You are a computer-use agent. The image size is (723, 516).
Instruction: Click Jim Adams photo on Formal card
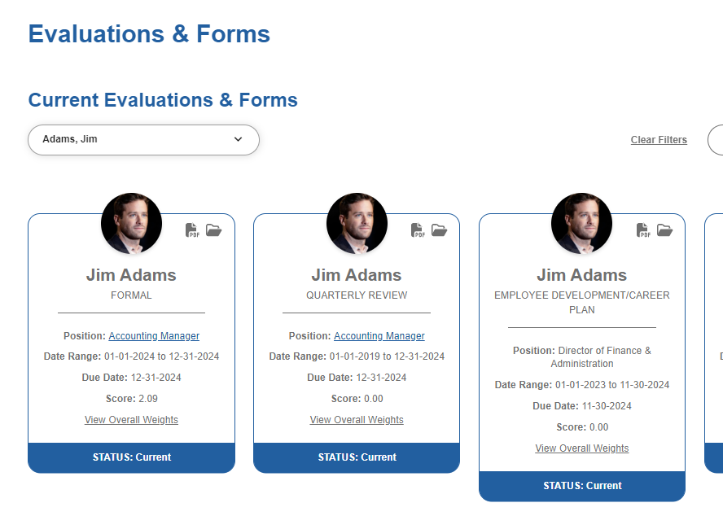click(131, 224)
